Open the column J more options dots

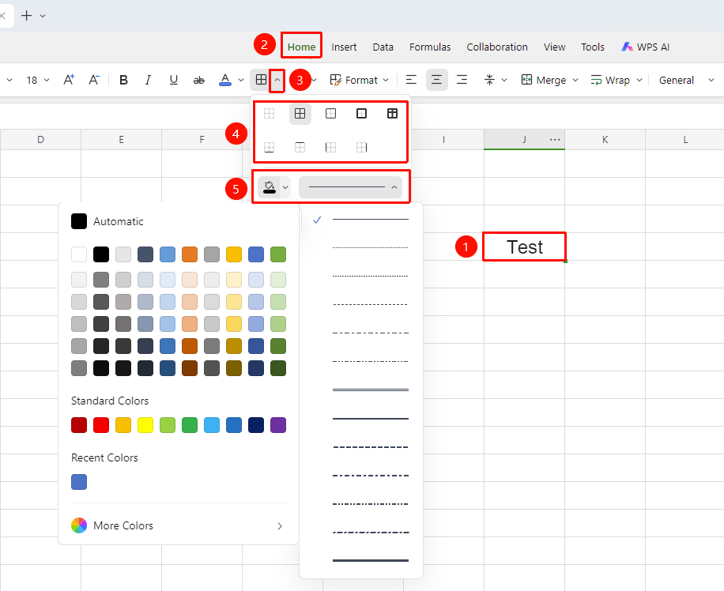[555, 139]
